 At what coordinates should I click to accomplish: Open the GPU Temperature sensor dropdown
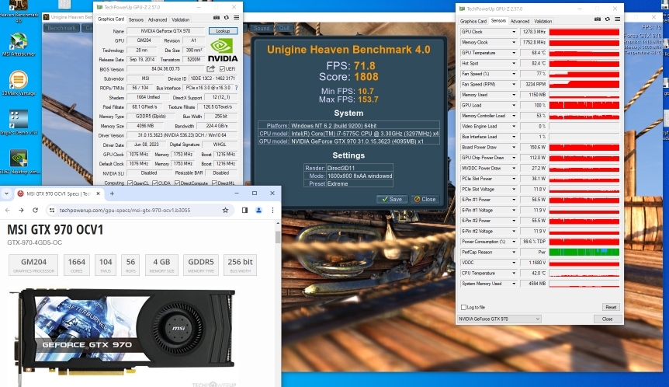coord(514,53)
